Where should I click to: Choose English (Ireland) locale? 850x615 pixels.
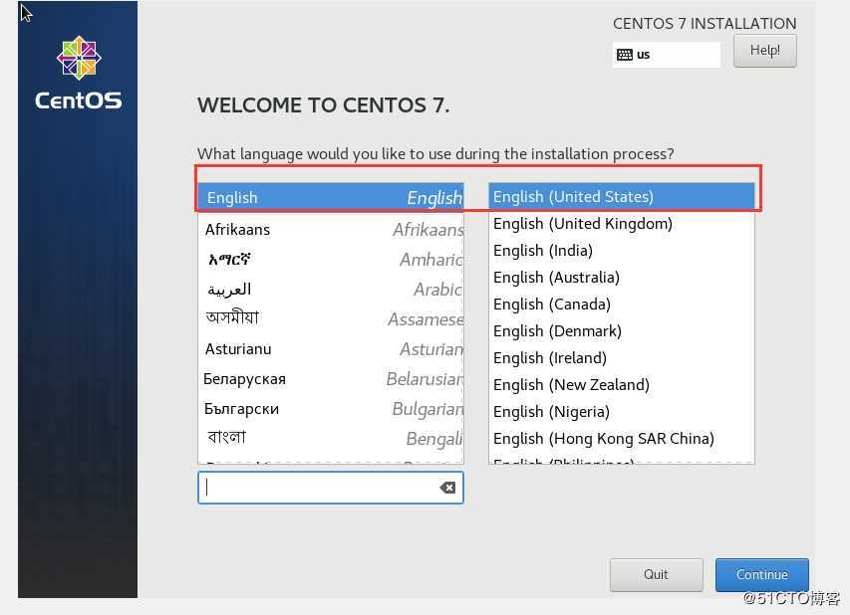621,358
